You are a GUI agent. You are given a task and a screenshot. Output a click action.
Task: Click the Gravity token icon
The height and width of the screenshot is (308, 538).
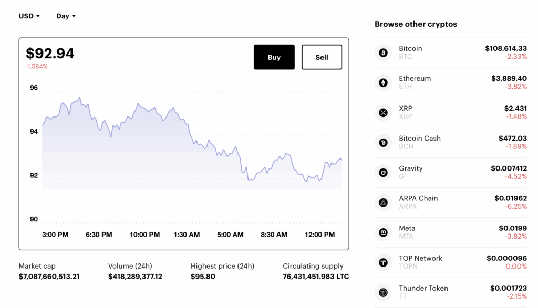[383, 172]
